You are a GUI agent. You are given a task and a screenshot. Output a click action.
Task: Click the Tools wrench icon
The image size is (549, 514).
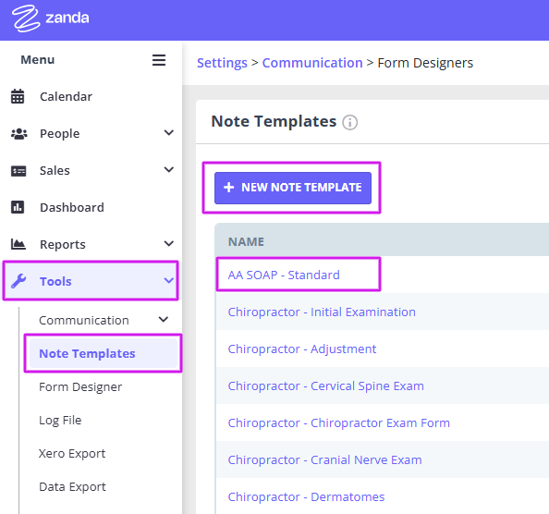click(18, 281)
